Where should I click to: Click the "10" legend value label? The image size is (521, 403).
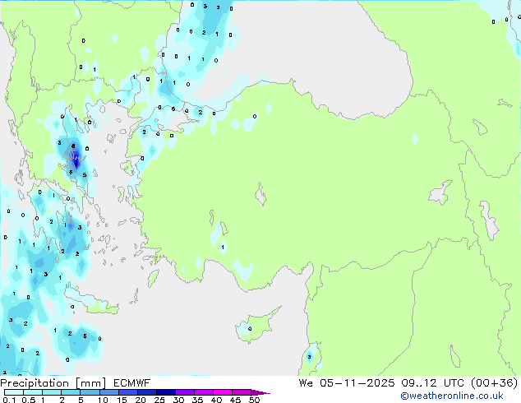[x=103, y=400]
